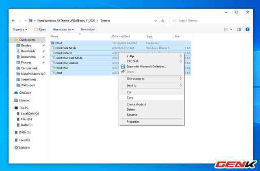Click the Microsoft Defender shield icon
Screen dimensions: 260x171
123,67
